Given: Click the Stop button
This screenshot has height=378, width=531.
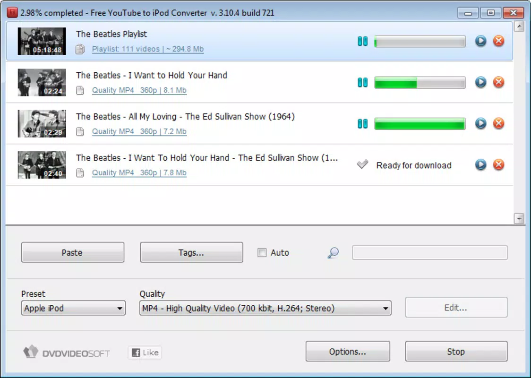Looking at the screenshot, I should pos(456,351).
